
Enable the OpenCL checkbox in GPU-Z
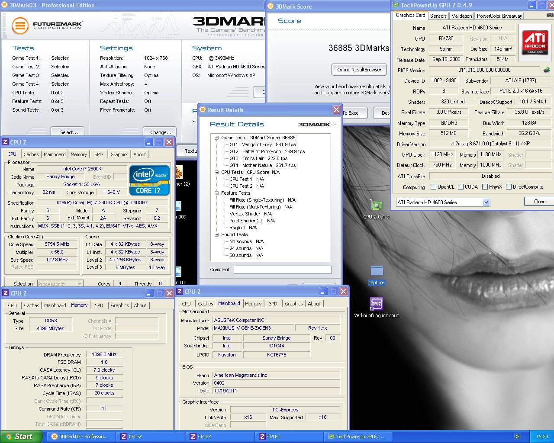click(433, 187)
